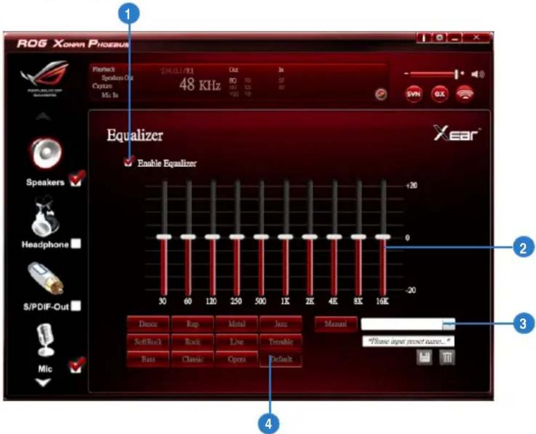Delete preset with trash can icon
This screenshot has width=536, height=434.
(x=447, y=358)
